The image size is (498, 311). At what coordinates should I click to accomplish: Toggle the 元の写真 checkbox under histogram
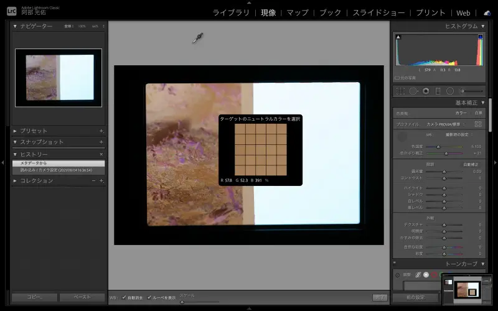click(x=397, y=78)
